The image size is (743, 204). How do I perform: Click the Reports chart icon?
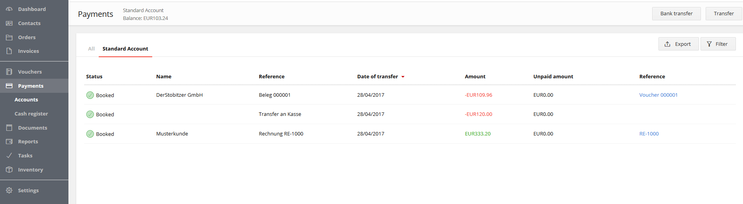[9, 141]
